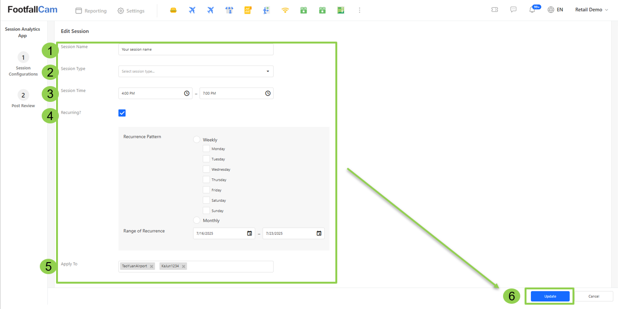Click the ticket icon in header
Viewport: 618px width, 309px height.
[495, 10]
